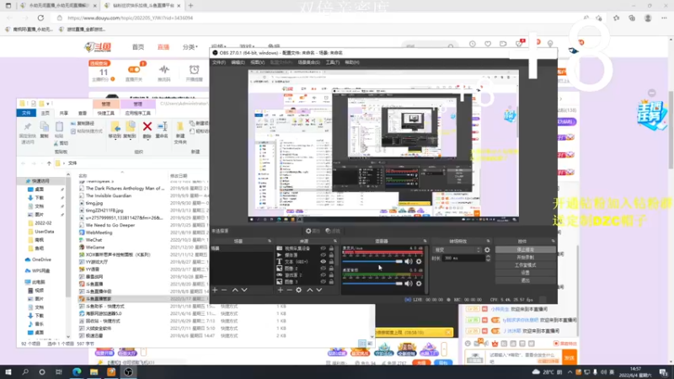This screenshot has width=674, height=379.
Task: Open OBS Studio from the taskbar
Action: click(128, 371)
